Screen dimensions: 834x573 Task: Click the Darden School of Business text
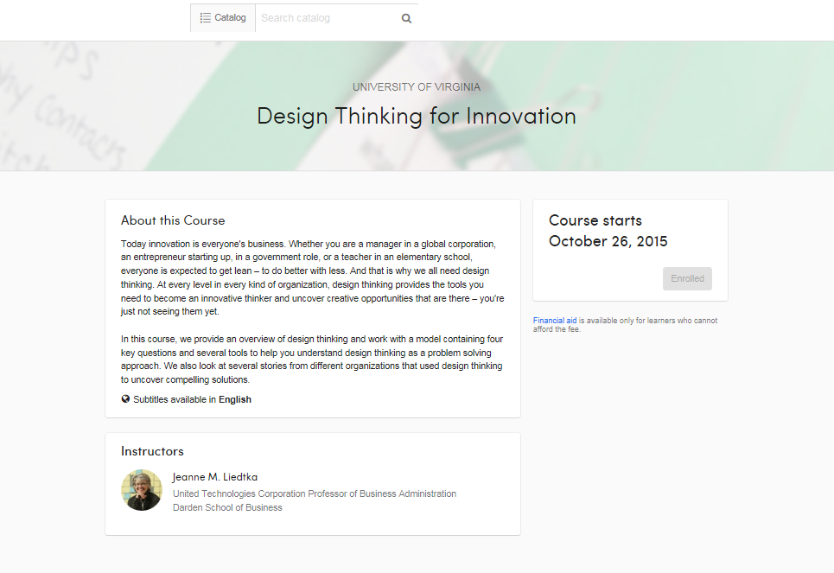(227, 507)
